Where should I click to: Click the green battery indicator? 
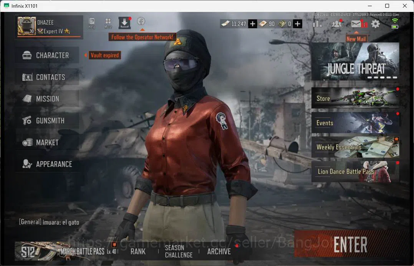click(395, 27)
